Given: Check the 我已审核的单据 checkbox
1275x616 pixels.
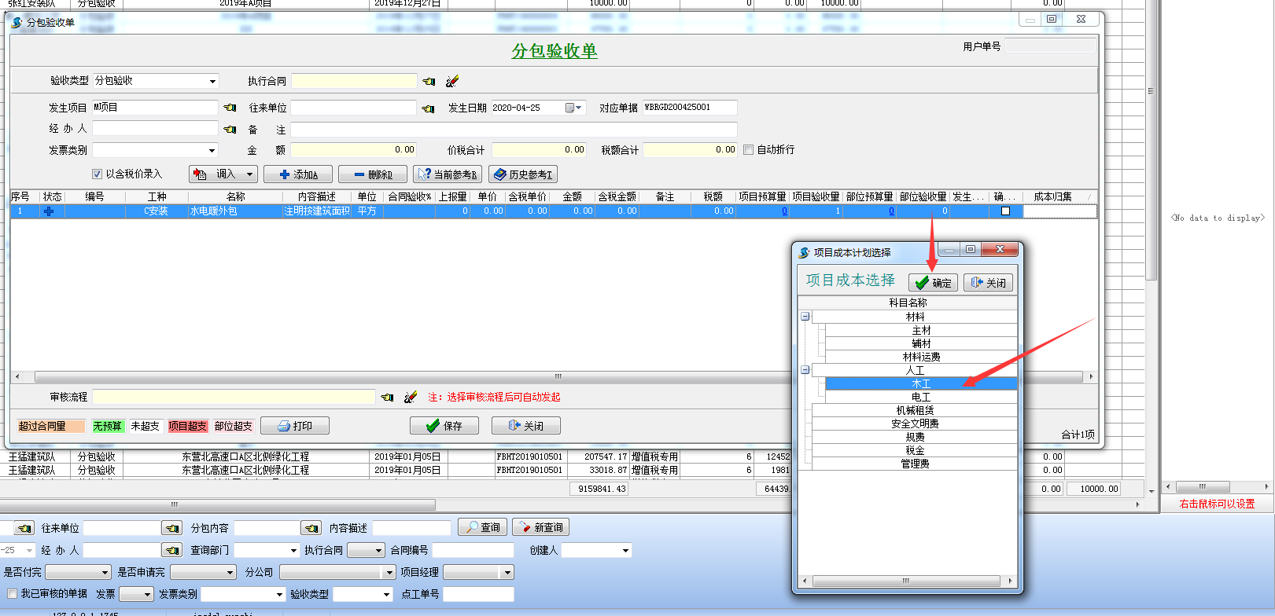Looking at the screenshot, I should (x=12, y=594).
